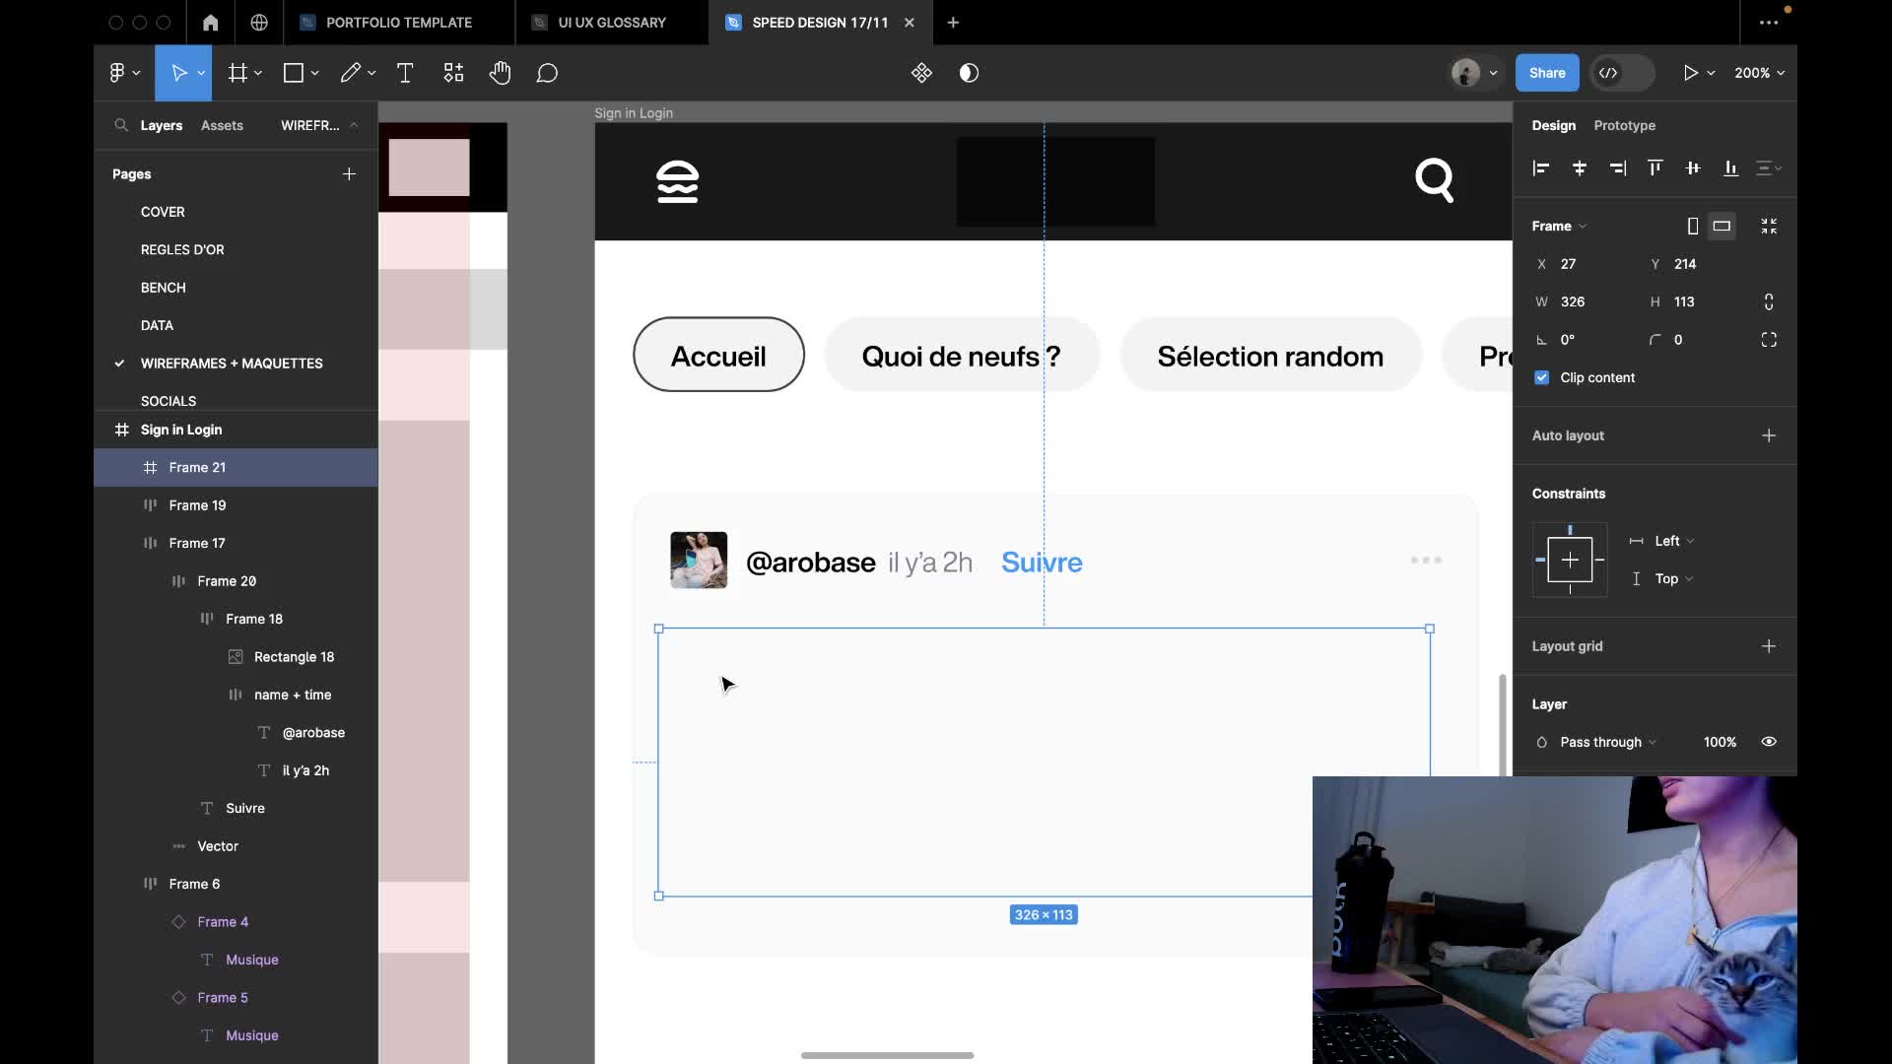
Task: Open horizontal constraint Left dropdown
Action: [1674, 541]
